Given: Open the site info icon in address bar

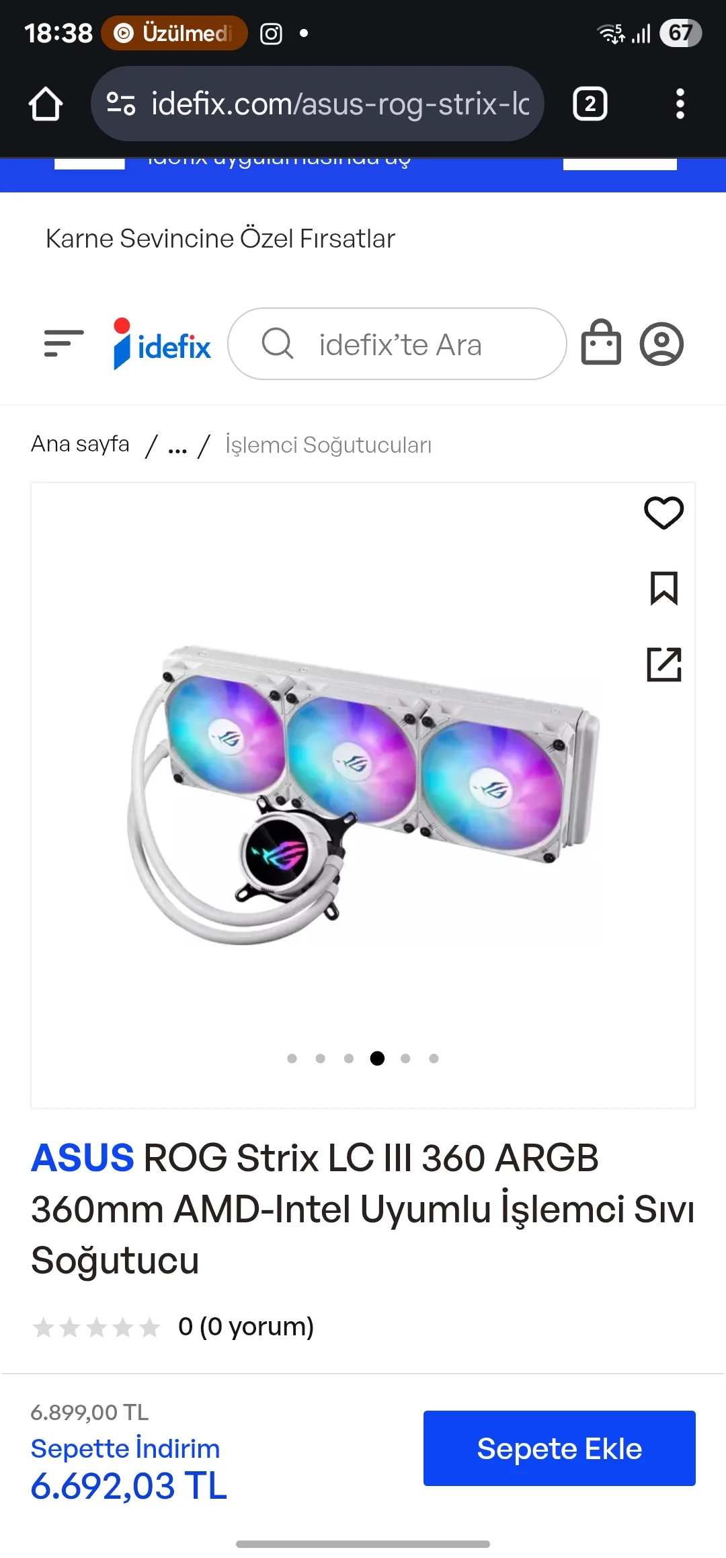Looking at the screenshot, I should (x=121, y=104).
